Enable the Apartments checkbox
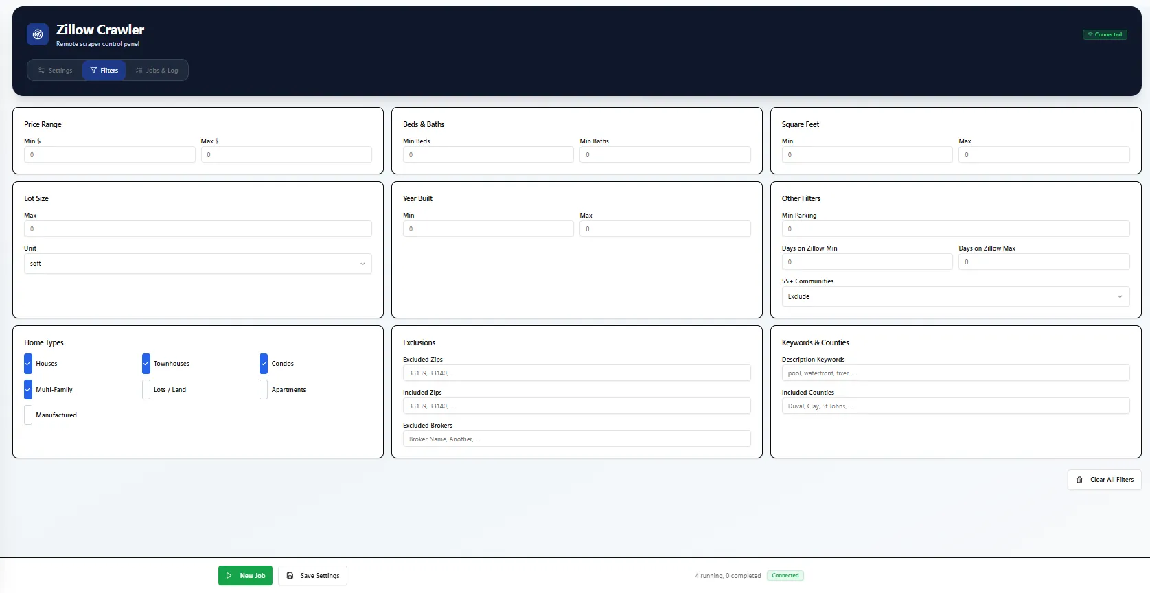 click(x=264, y=389)
